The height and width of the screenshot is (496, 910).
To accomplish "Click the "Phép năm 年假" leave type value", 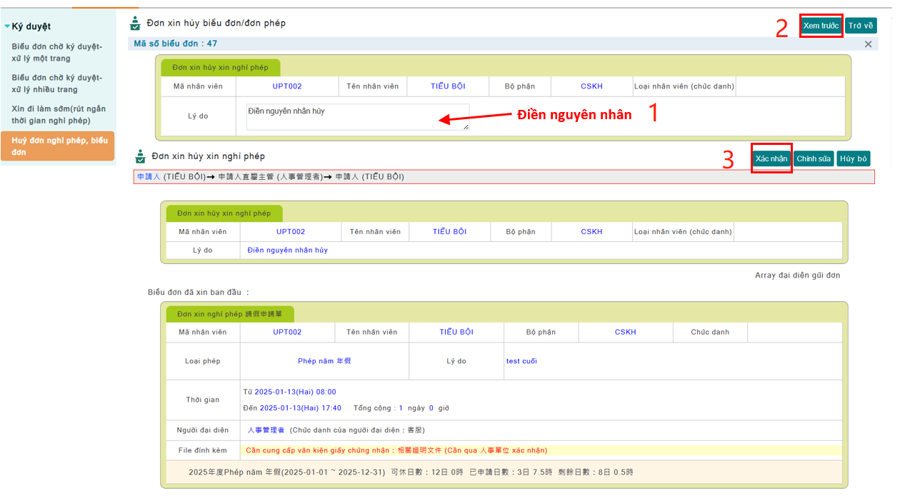I will 324,361.
